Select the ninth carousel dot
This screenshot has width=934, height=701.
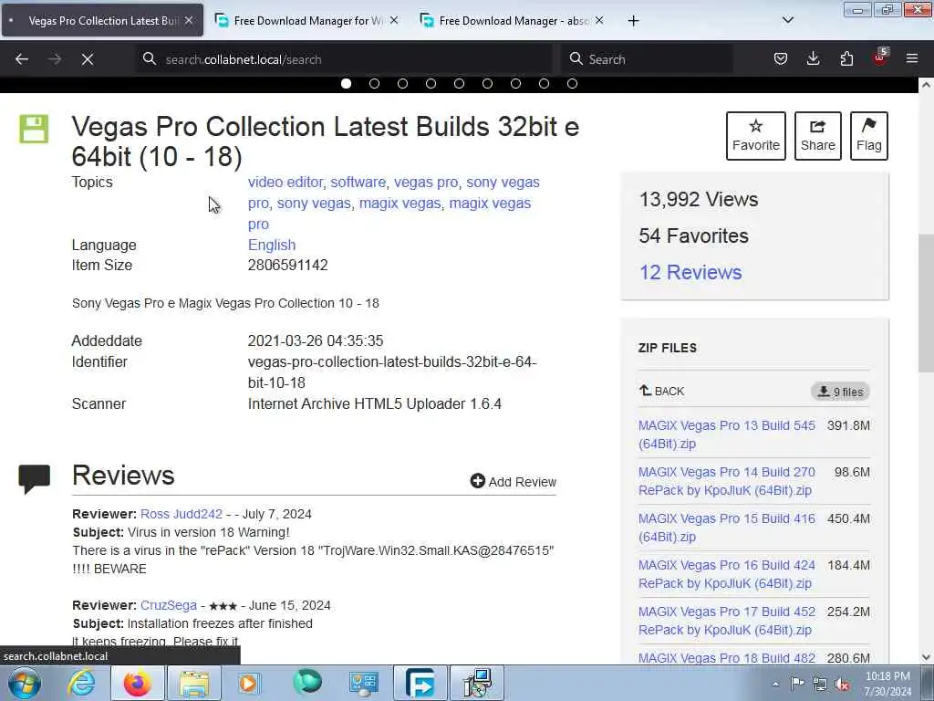coord(573,83)
